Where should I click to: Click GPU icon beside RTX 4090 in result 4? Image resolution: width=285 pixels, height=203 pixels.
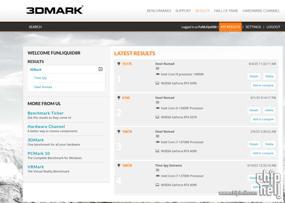point(157,185)
